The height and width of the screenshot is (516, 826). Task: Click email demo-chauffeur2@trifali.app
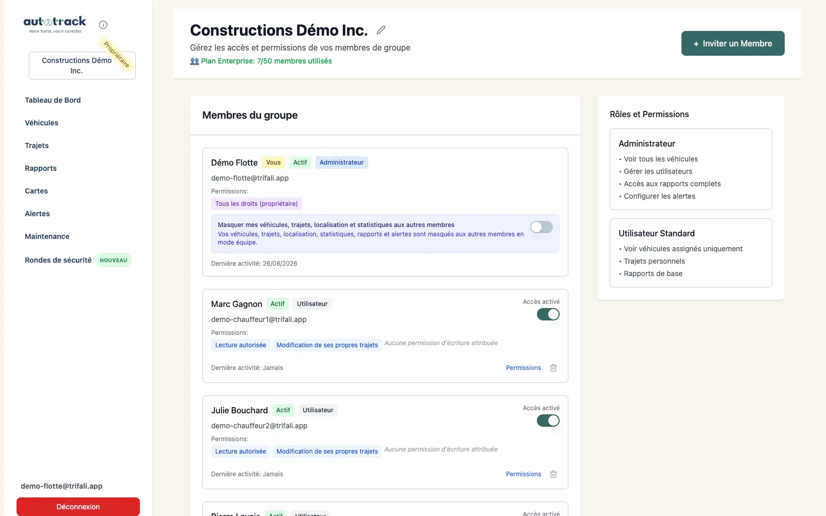pos(259,426)
